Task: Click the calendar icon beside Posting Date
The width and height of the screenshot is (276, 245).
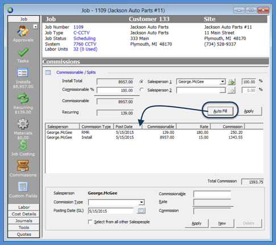Action: pos(141,210)
